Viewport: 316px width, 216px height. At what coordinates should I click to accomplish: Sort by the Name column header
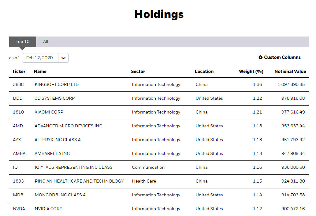pos(40,71)
